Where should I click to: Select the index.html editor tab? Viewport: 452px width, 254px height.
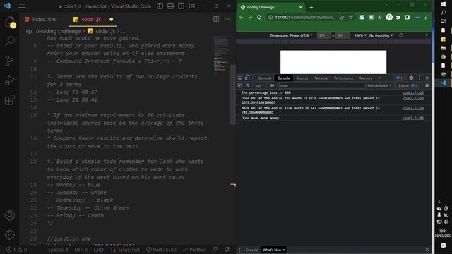[x=41, y=19]
